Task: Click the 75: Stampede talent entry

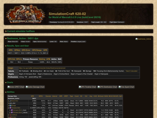Action: pyautogui.click(x=76, y=71)
